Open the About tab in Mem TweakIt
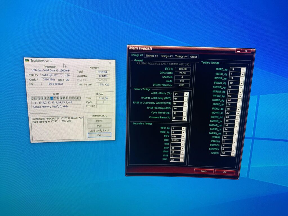The width and height of the screenshot is (288, 216). pos(193,57)
